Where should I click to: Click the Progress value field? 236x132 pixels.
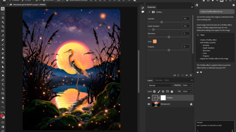click(186, 47)
